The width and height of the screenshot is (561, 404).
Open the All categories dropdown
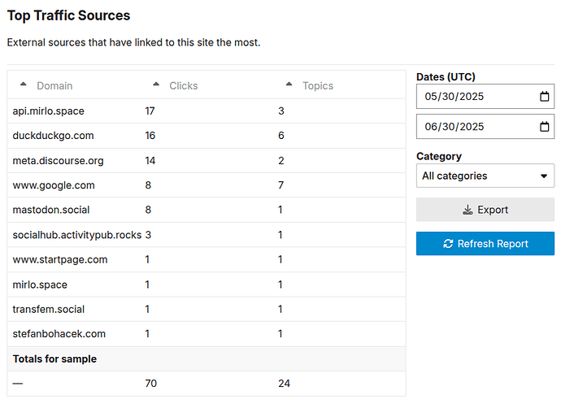pos(485,176)
